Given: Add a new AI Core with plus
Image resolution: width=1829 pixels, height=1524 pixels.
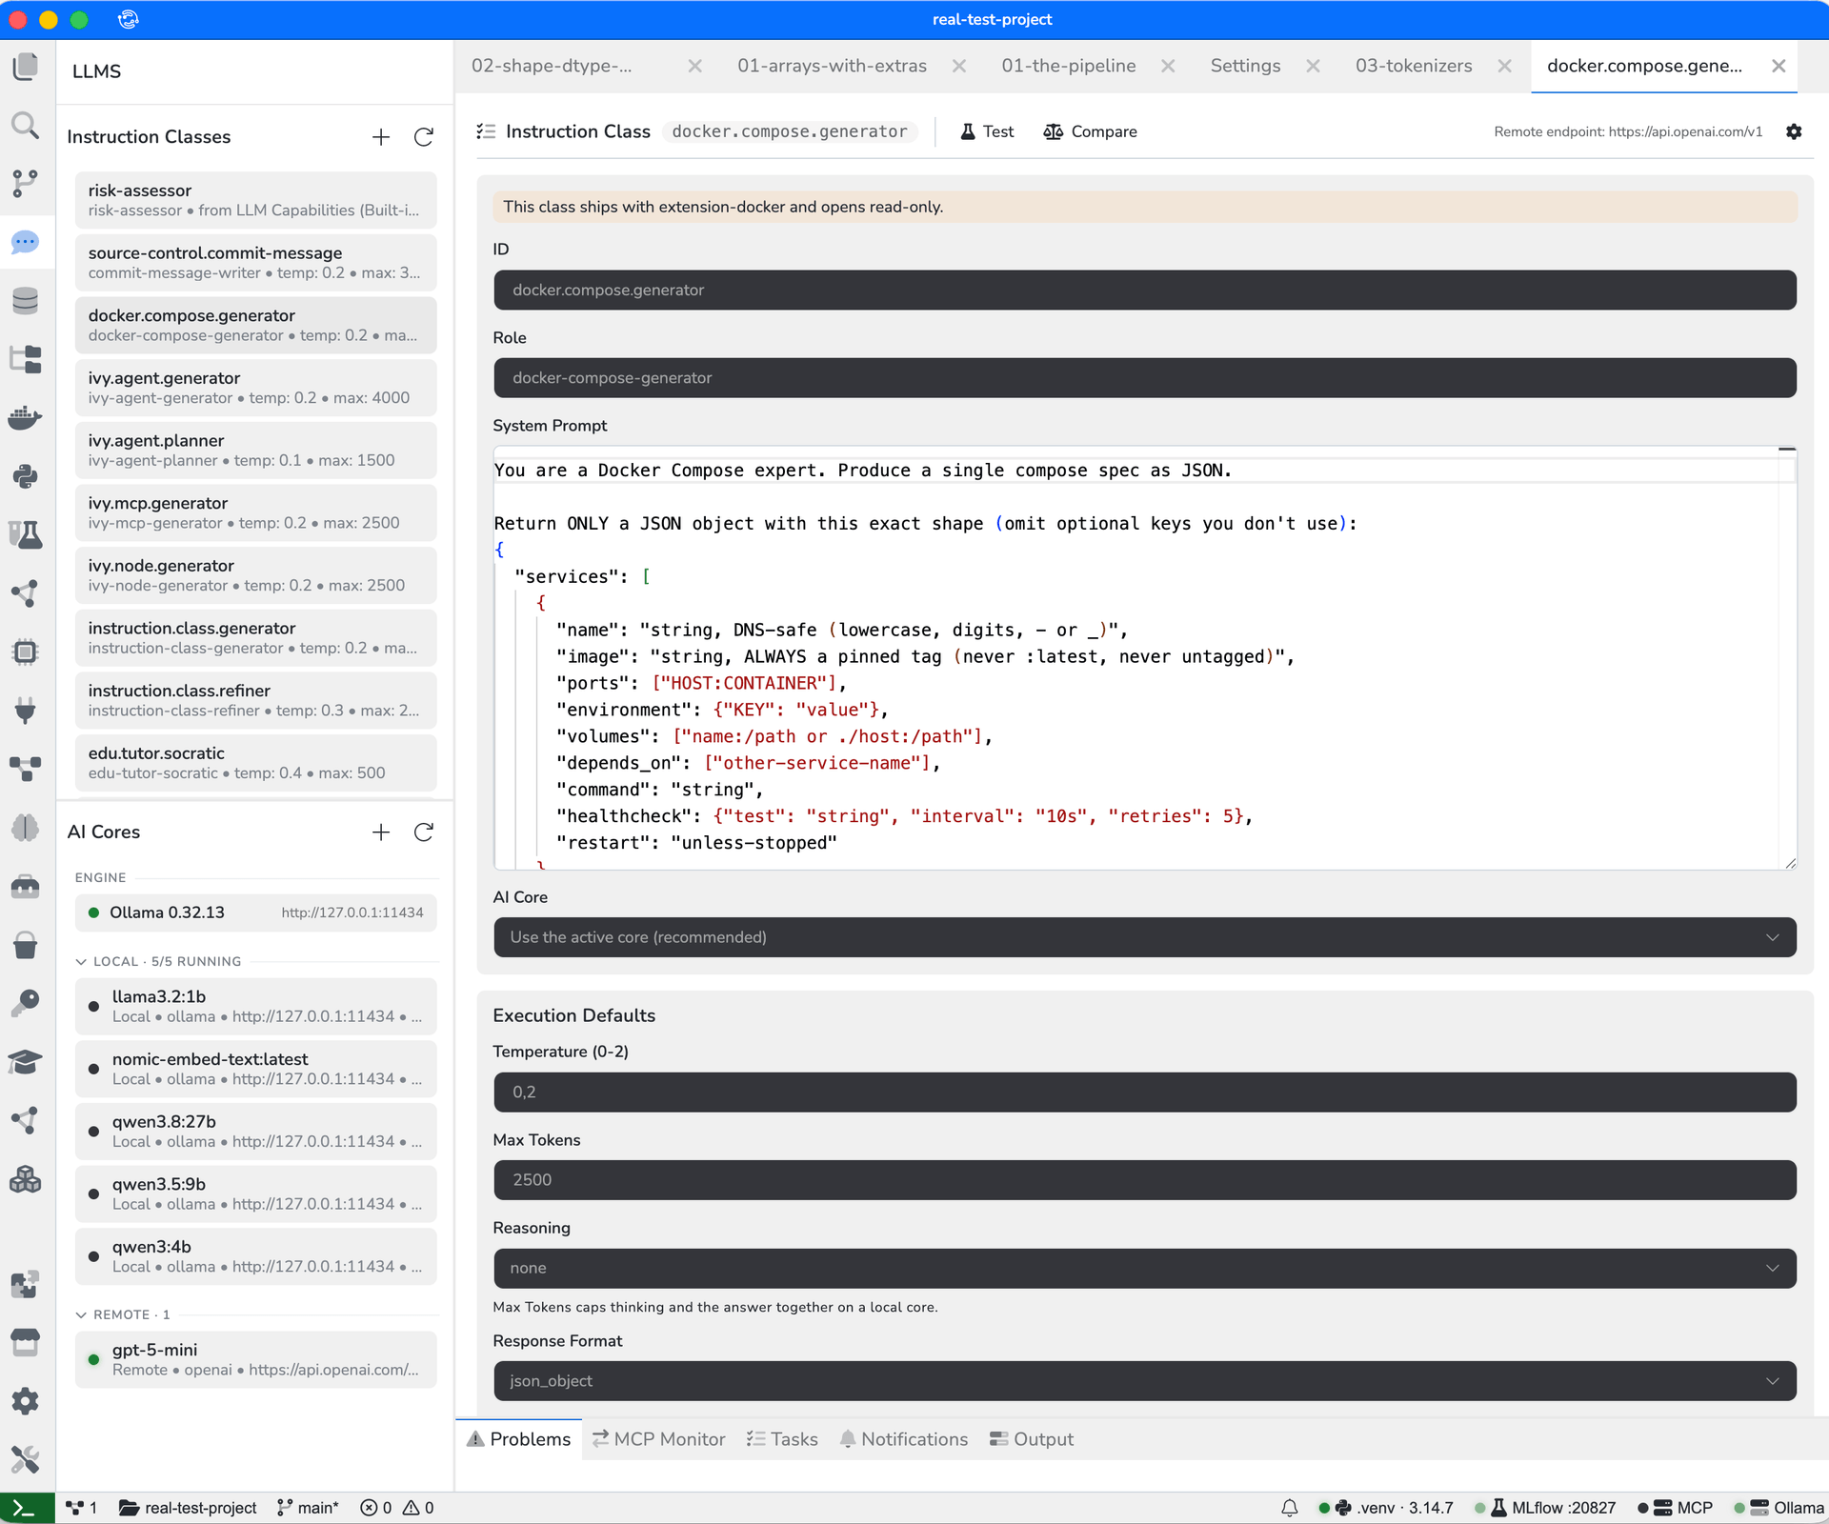Looking at the screenshot, I should 381,832.
